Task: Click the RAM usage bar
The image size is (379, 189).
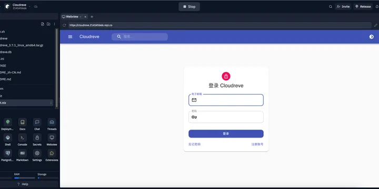Action: (x=25, y=178)
